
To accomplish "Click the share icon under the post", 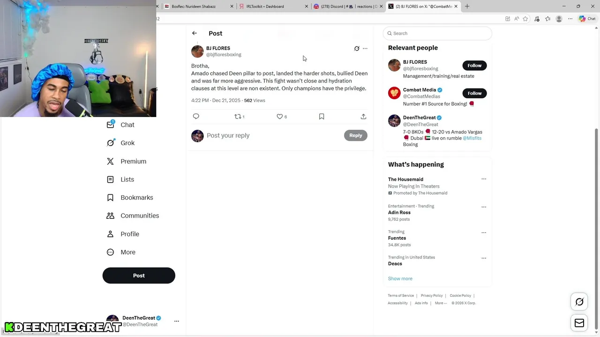I will pos(363,117).
